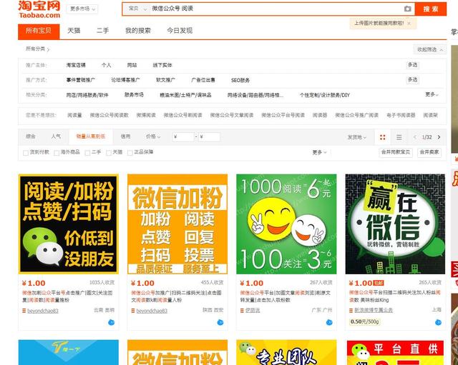Click the 合并卖家 button
Screen dimensions: 458x365
tap(429, 152)
